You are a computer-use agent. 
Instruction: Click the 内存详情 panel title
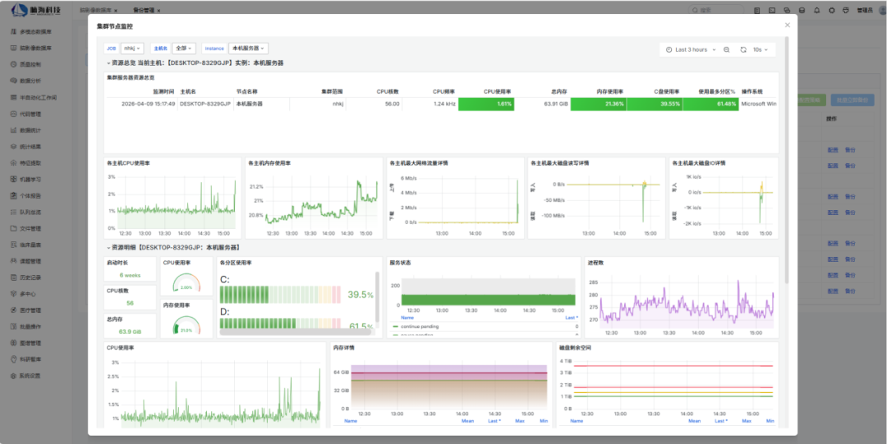pos(343,348)
